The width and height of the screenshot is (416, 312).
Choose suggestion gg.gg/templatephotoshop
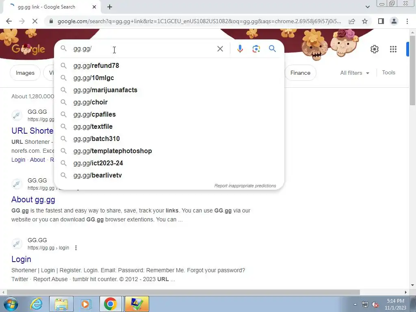169,151
